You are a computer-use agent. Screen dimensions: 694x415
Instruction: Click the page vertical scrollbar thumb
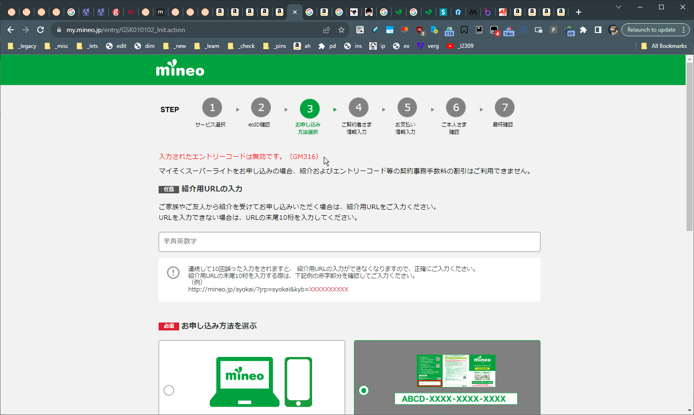pyautogui.click(x=690, y=146)
